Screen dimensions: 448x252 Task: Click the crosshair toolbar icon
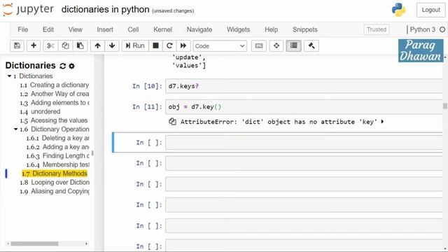pos(276,45)
